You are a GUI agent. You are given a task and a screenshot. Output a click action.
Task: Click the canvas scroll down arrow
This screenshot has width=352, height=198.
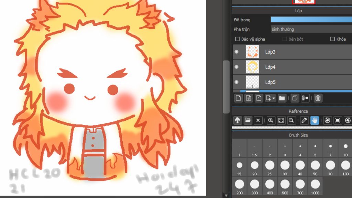coord(226,195)
